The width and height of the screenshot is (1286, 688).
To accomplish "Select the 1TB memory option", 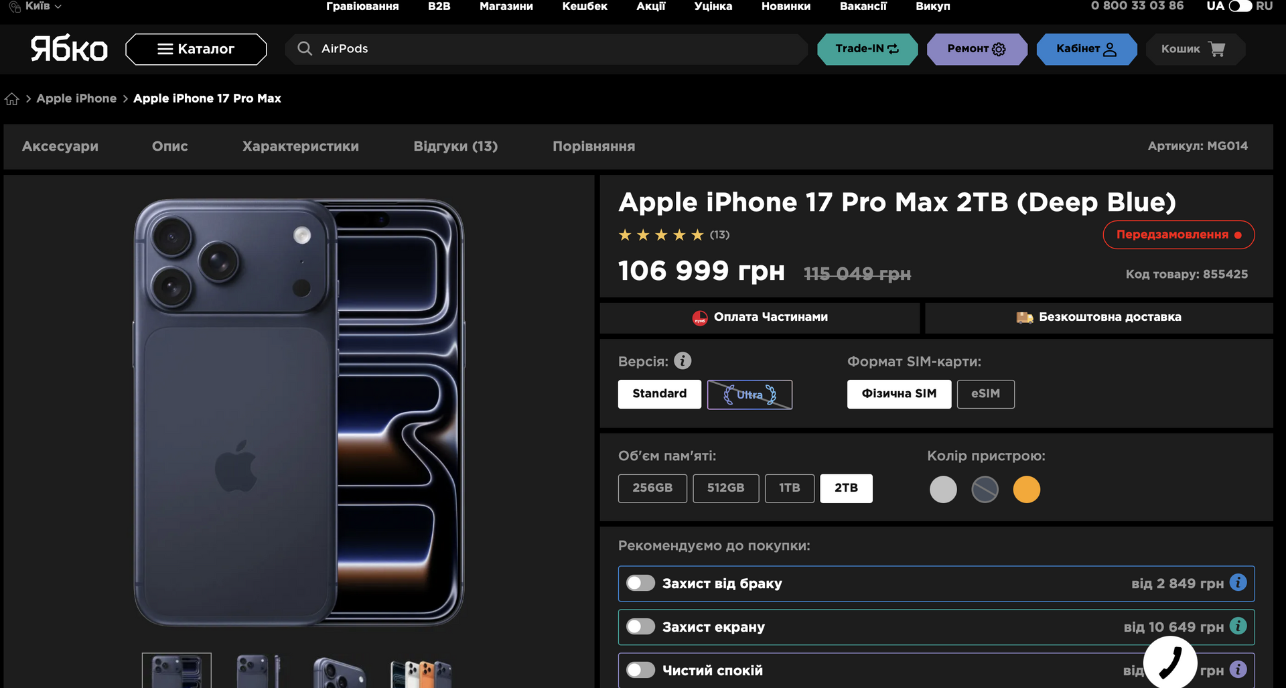I will coord(789,488).
